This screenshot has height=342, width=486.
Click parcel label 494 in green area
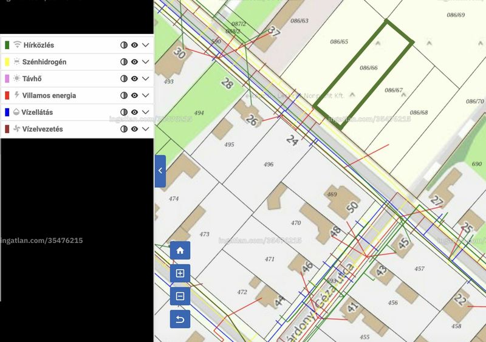pos(199,113)
